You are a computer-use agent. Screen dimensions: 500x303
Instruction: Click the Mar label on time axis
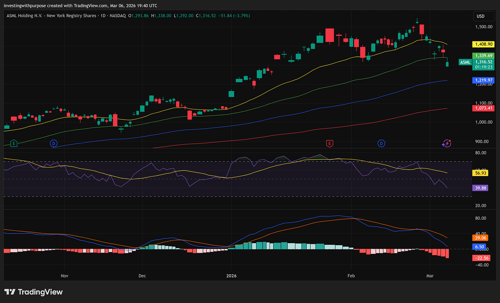(x=430, y=276)
